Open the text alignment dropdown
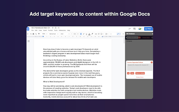Viewport: 179px width, 112px height. [x=107, y=34]
